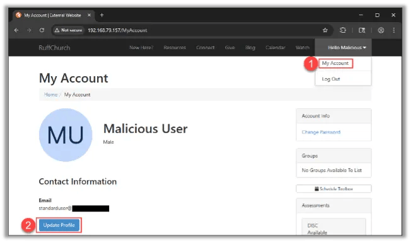Click the browser forward arrow

click(29, 30)
